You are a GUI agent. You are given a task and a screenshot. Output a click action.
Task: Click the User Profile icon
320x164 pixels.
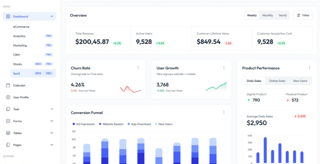[8, 97]
